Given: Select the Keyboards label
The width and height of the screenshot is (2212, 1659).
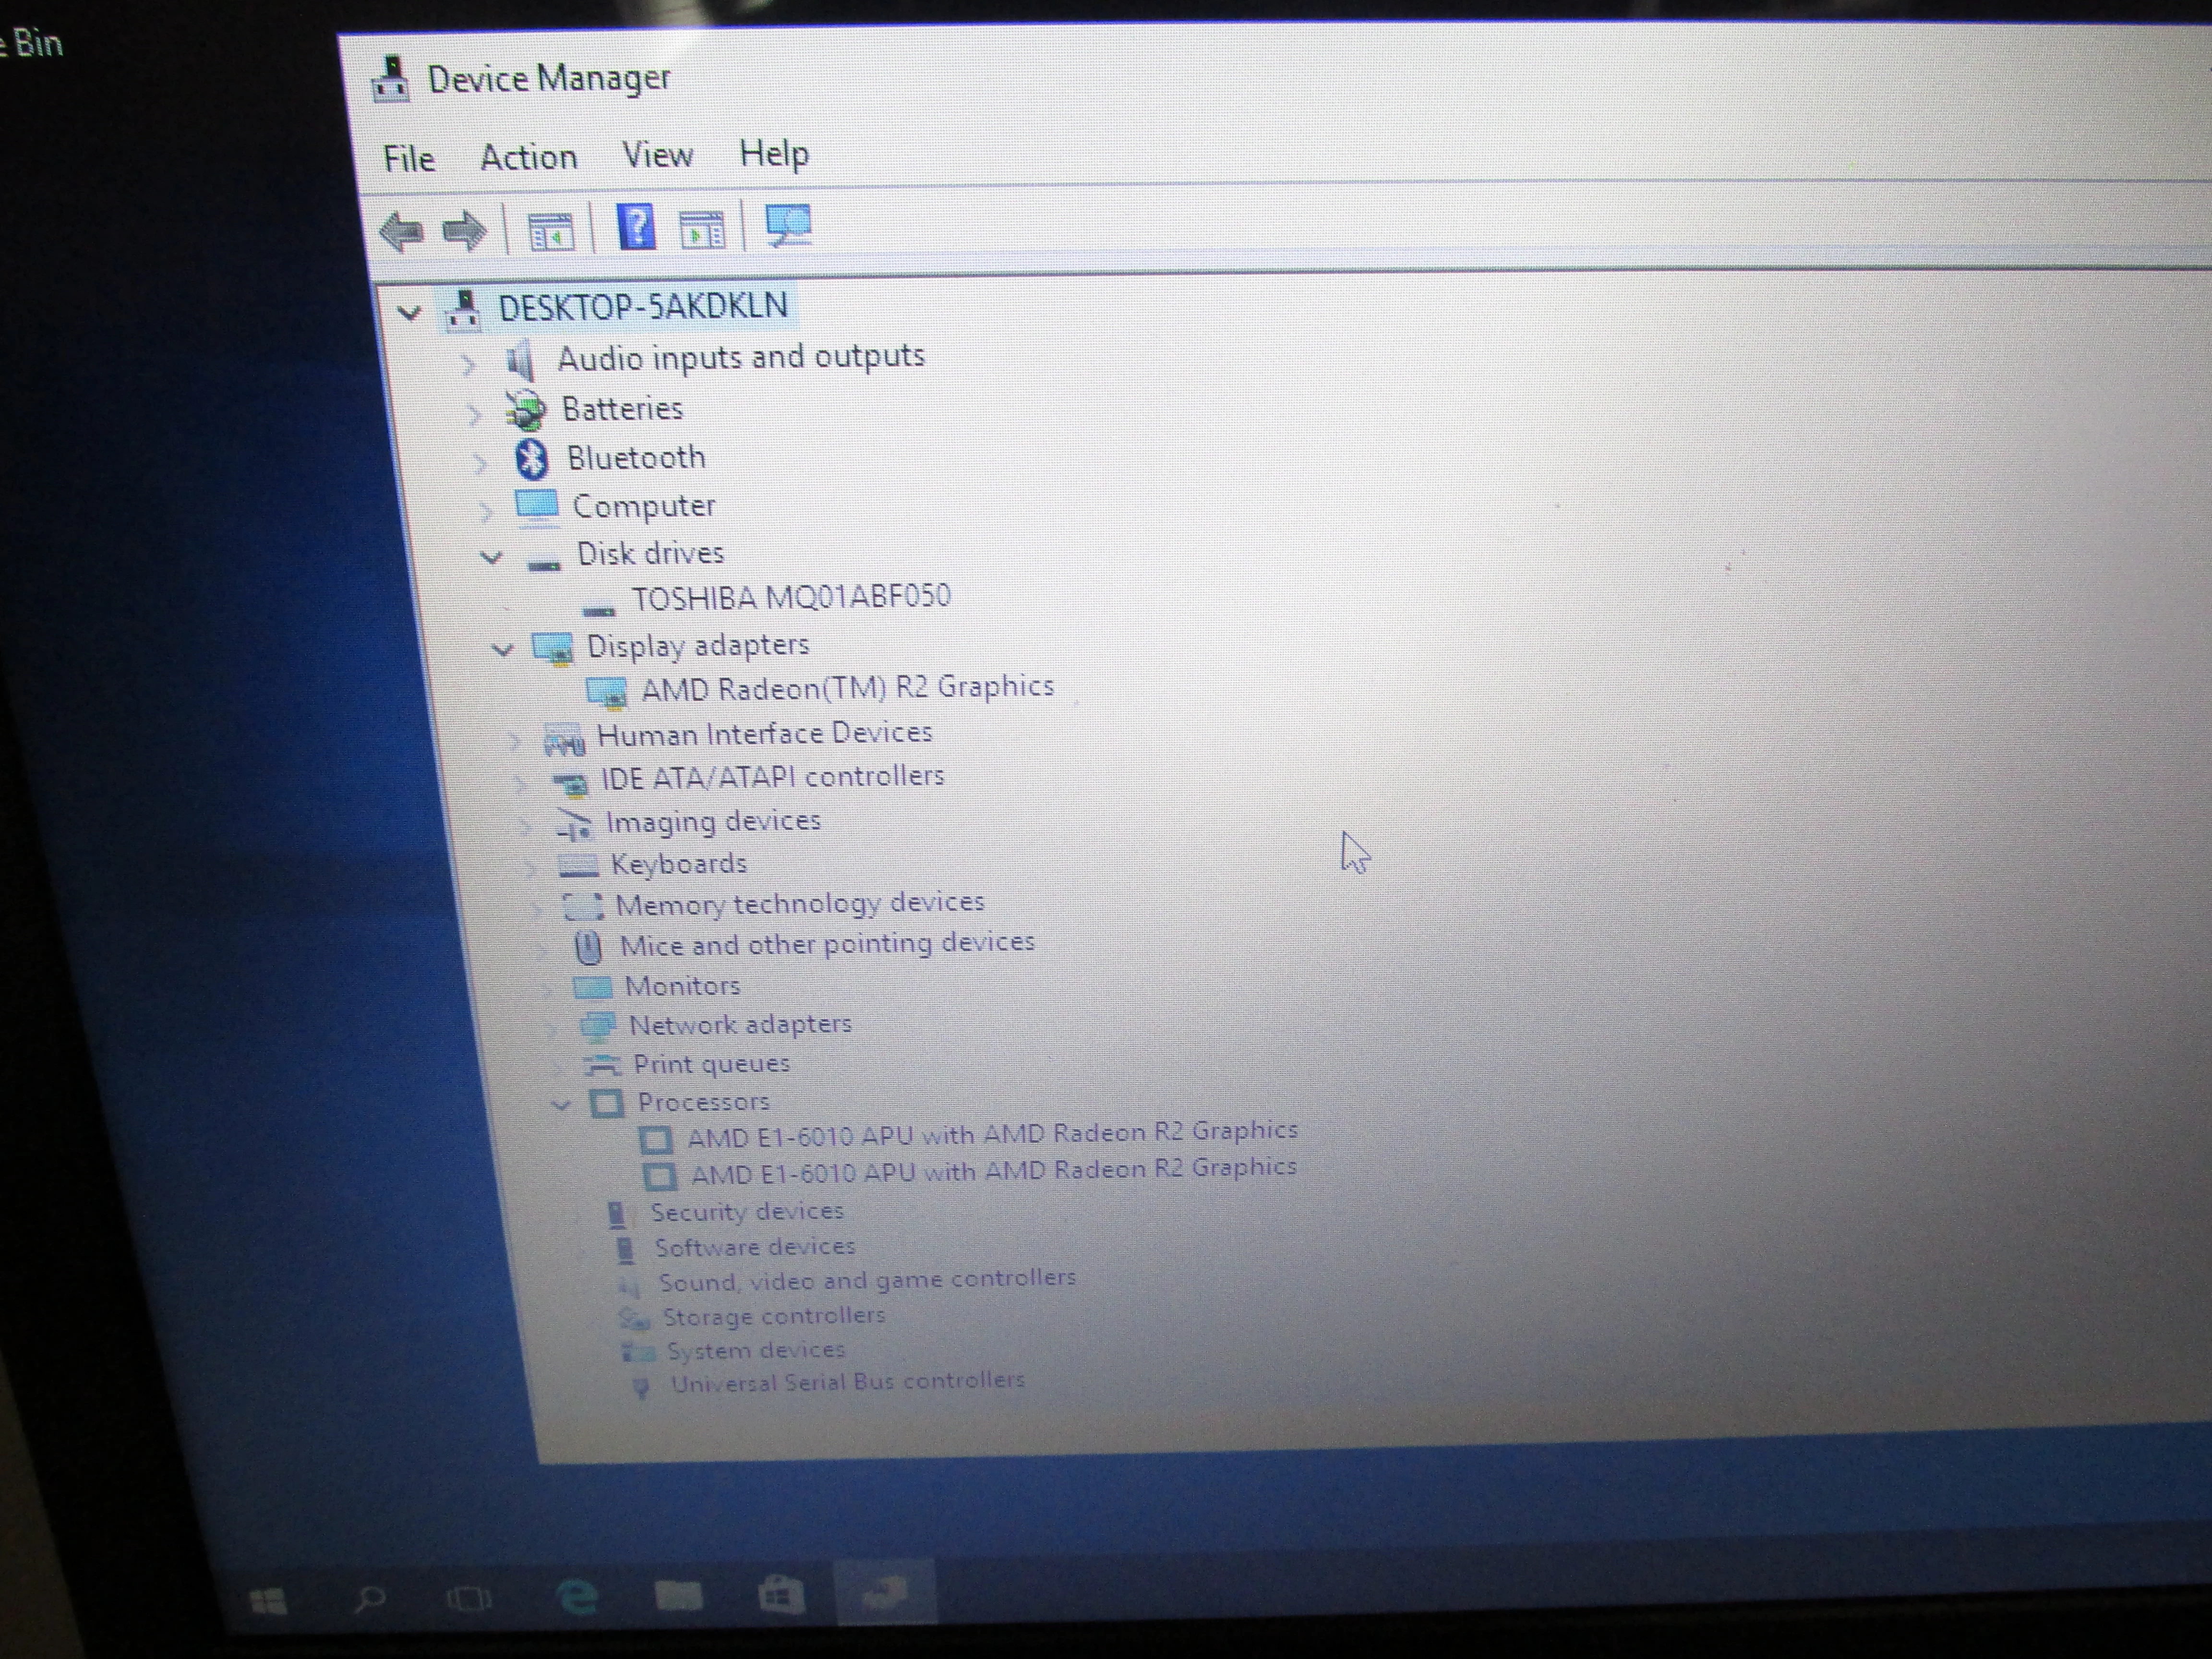Looking at the screenshot, I should click(x=679, y=864).
